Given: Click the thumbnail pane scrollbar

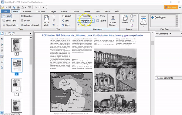Looking at the screenshot, I should coord(31,52).
